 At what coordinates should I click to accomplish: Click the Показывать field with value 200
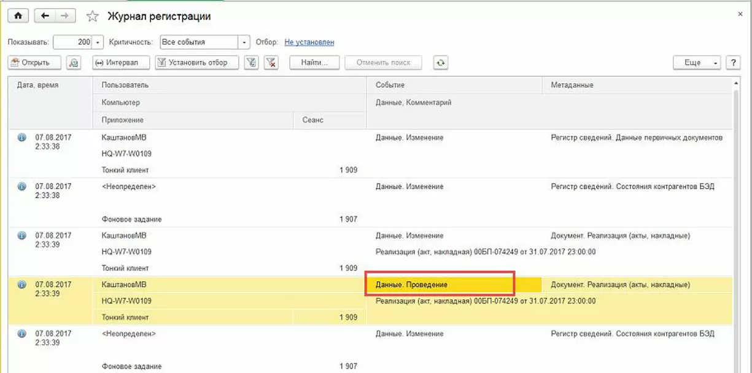click(x=73, y=42)
